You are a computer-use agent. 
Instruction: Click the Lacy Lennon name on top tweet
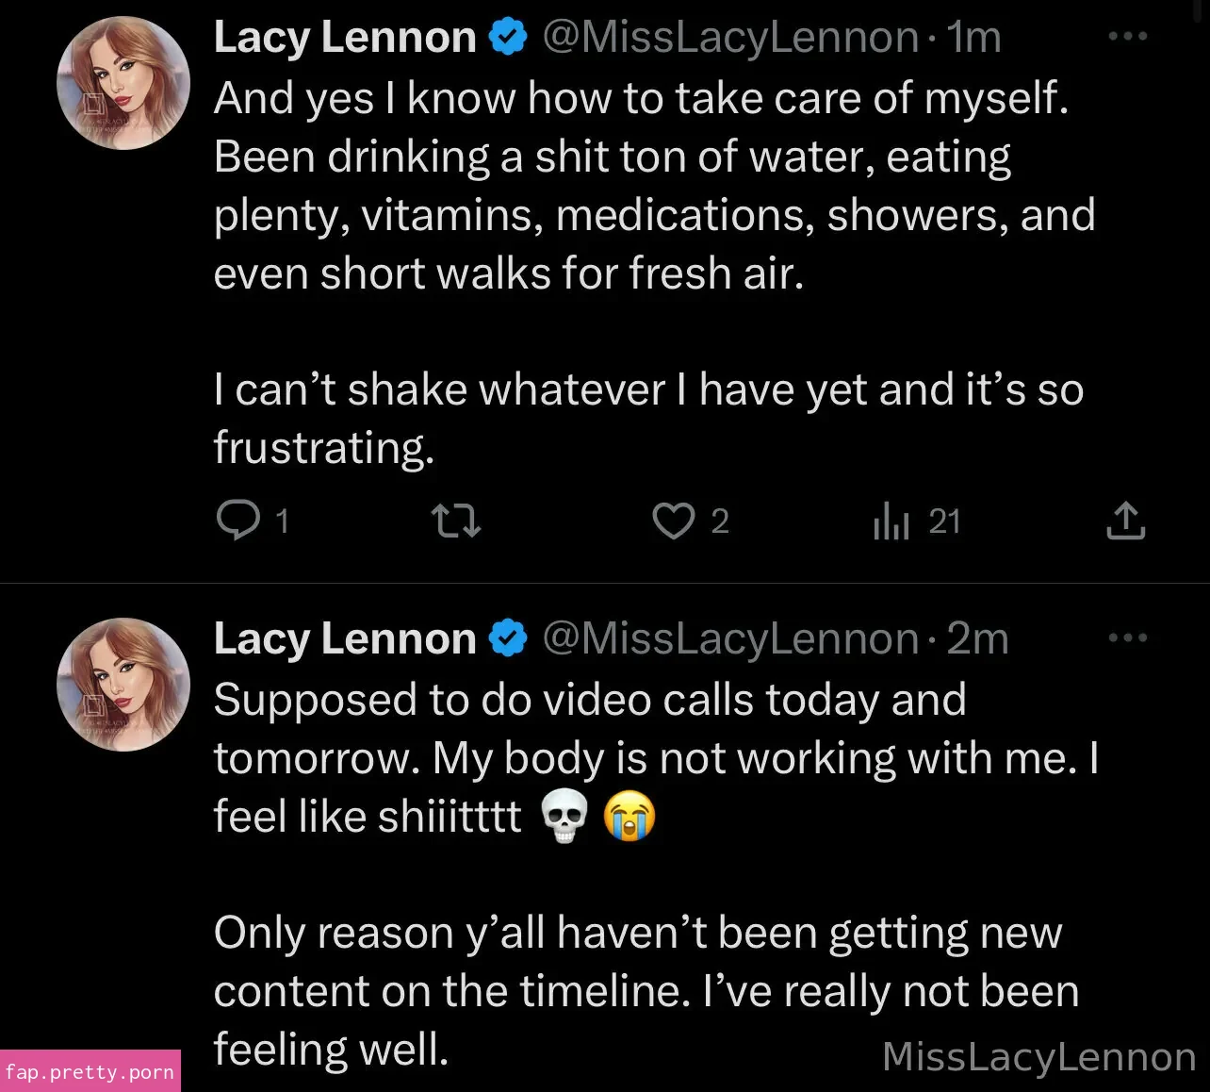345,38
